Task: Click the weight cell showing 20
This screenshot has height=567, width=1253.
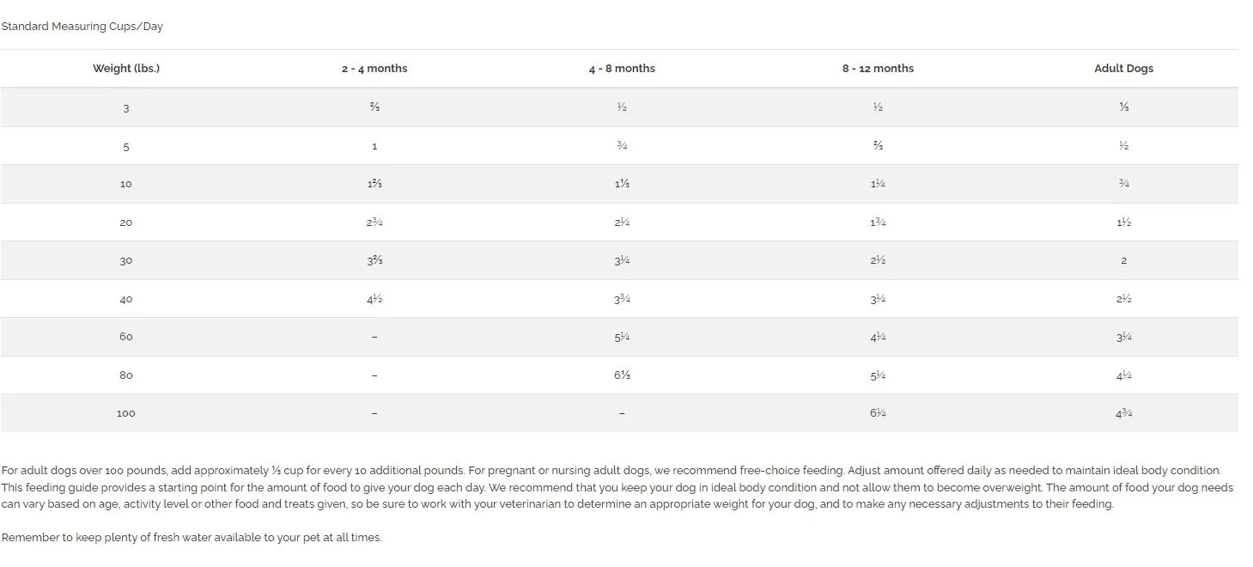Action: [126, 223]
